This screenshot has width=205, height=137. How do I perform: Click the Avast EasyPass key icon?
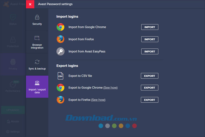point(60,51)
